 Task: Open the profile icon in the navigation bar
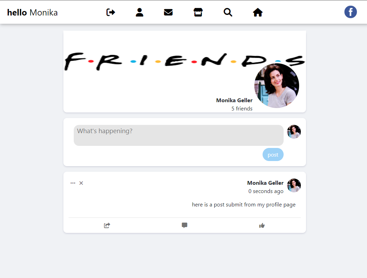(140, 12)
